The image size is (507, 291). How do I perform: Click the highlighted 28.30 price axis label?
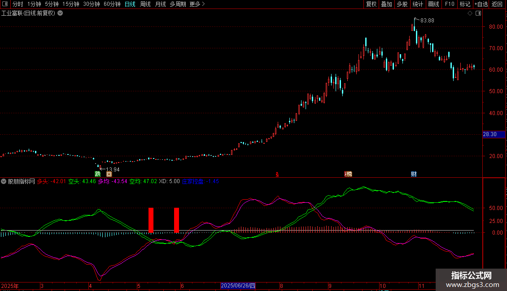pos(494,134)
